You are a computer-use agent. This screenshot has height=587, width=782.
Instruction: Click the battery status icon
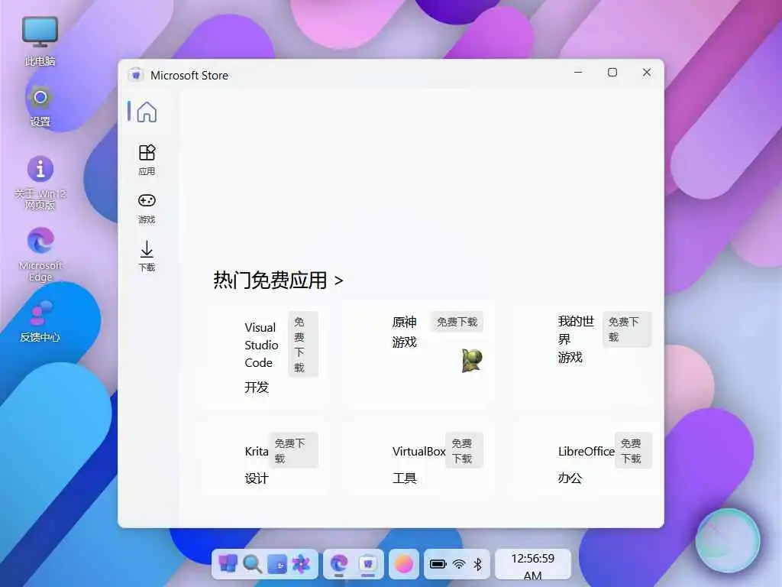click(x=438, y=564)
